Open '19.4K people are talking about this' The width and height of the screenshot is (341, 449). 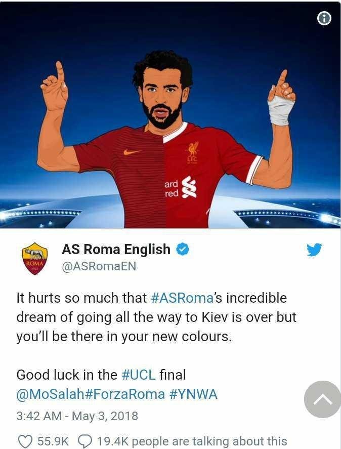point(192,441)
